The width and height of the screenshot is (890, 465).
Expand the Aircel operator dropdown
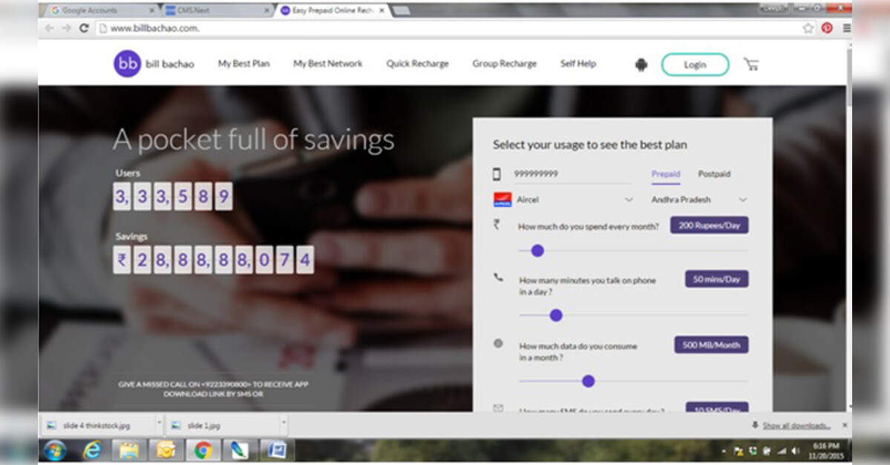[x=628, y=200]
